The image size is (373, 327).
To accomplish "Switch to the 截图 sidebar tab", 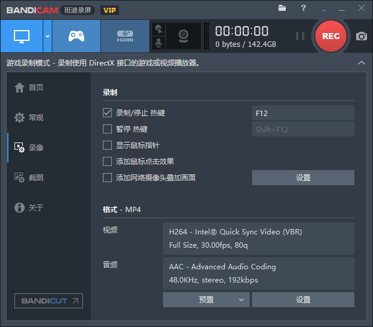I will click(x=29, y=177).
